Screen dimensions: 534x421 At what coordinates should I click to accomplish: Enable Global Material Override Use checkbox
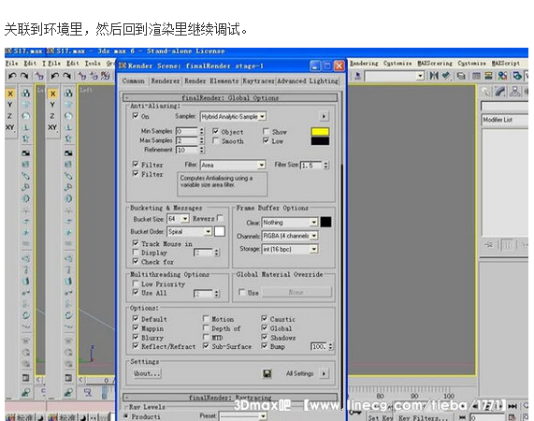(x=242, y=292)
